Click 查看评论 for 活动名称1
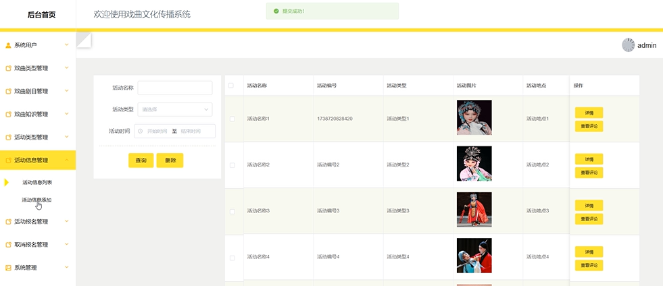 (x=589, y=126)
